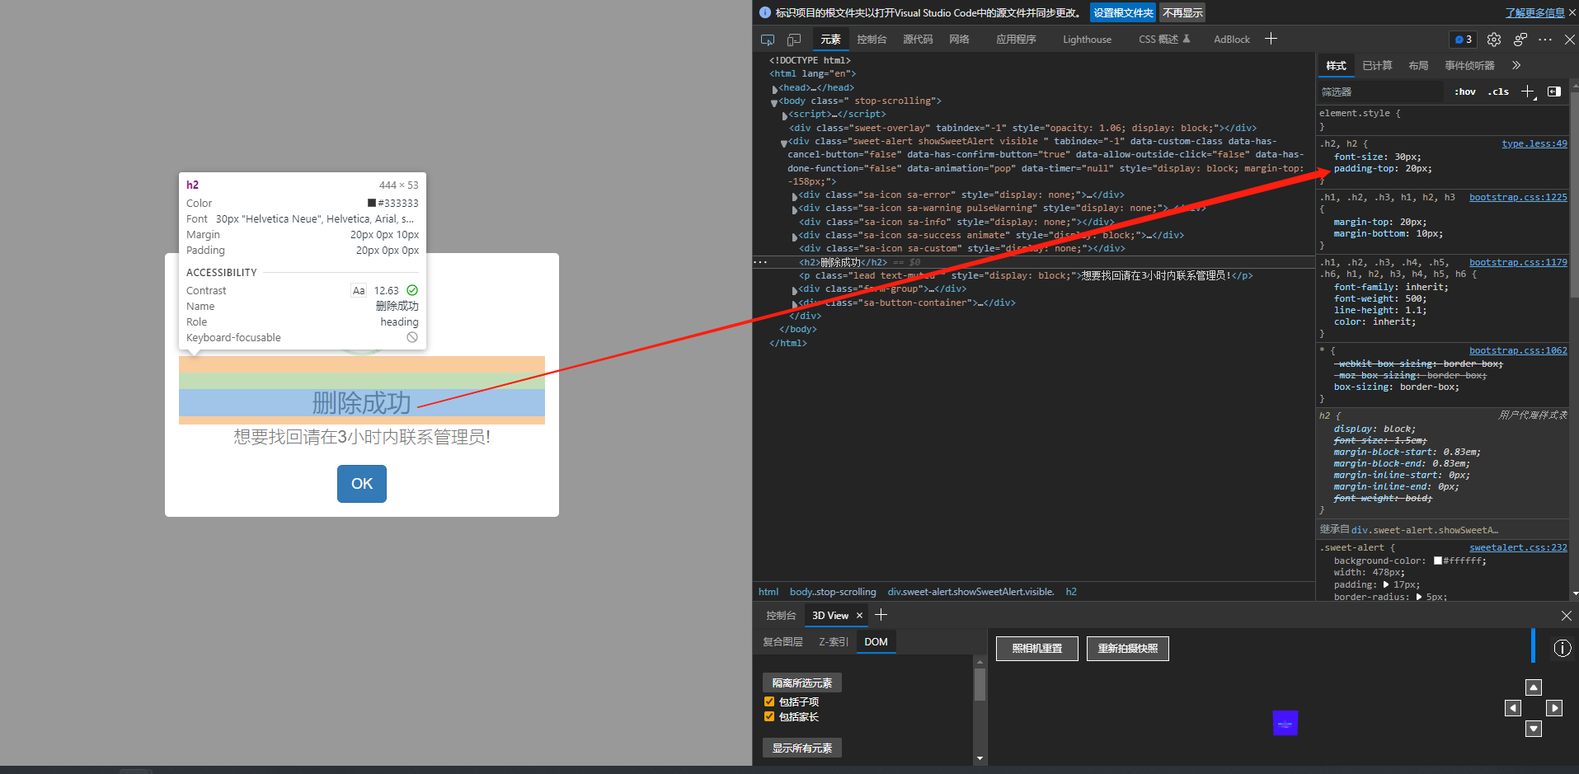
Task: Select the 复合图层 tab in 3D View
Action: (782, 642)
